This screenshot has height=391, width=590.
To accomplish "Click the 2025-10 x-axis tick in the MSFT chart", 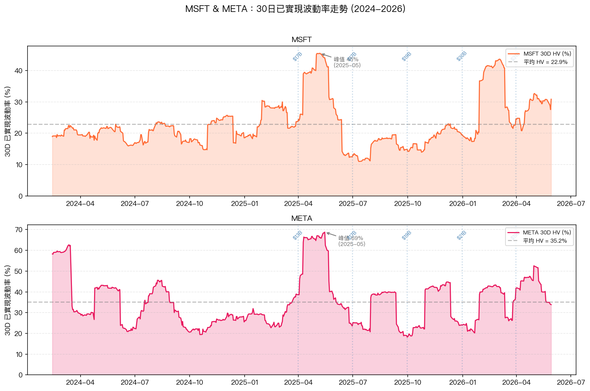I will 408,204.
